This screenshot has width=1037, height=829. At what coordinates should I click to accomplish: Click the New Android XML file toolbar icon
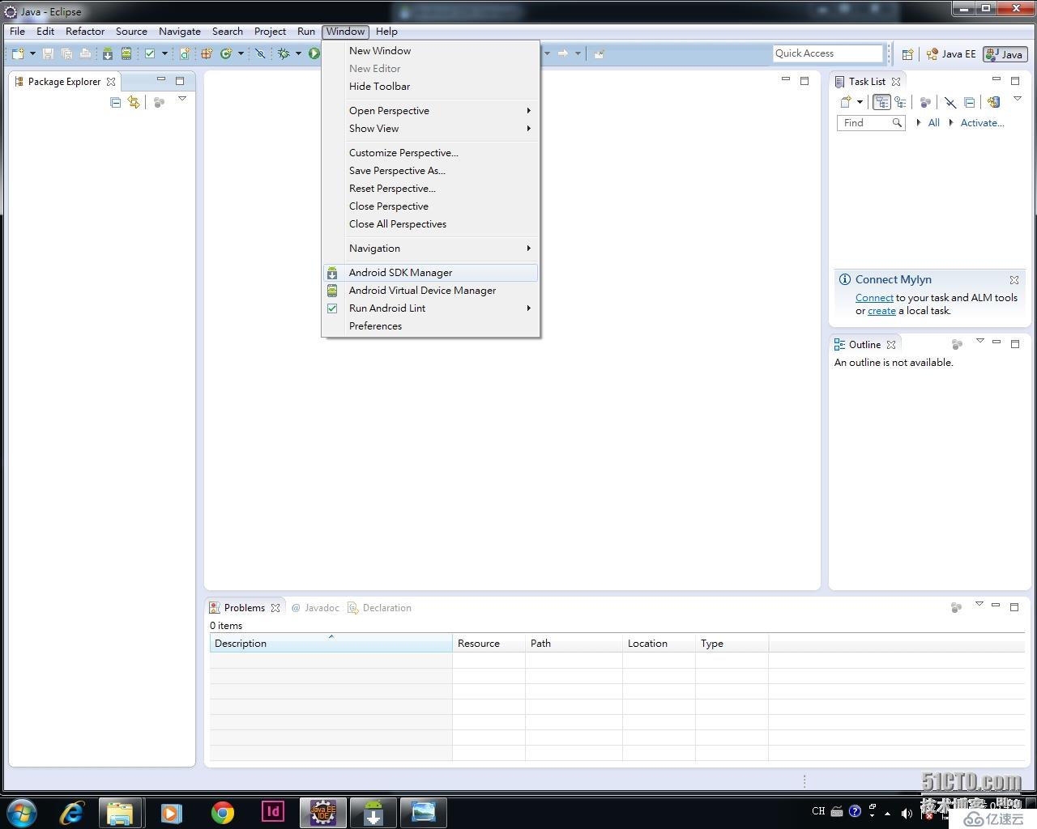pos(186,53)
